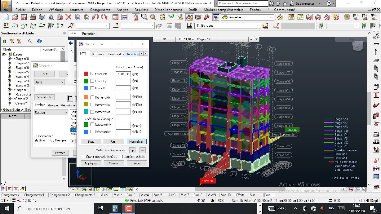Click Fermer in the Sélection window
The height and width of the screenshot is (214, 381).
click(60, 153)
